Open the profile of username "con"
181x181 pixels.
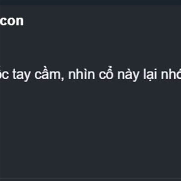click(12, 21)
